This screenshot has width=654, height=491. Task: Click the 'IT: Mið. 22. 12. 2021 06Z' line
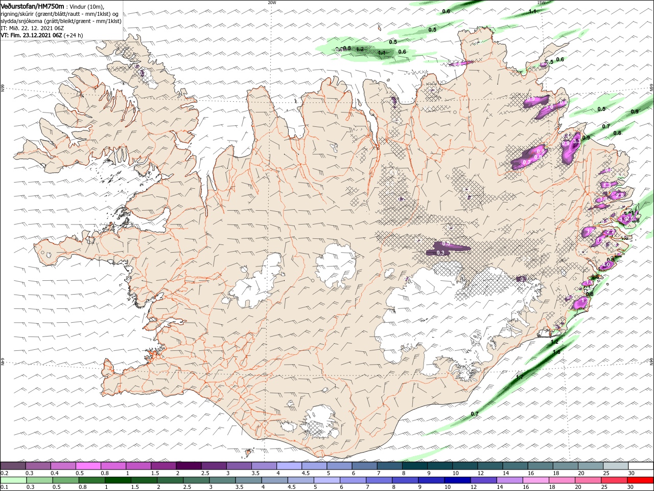click(x=32, y=28)
